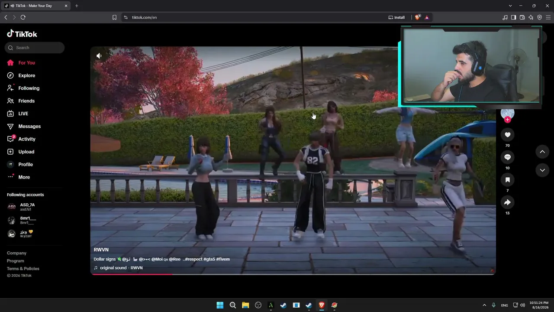Click the #respect hashtag
The image size is (554, 312).
pyautogui.click(x=193, y=259)
